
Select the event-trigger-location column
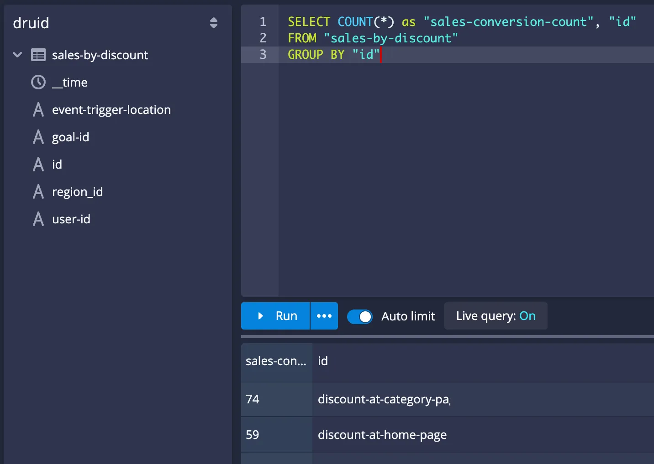tap(111, 110)
